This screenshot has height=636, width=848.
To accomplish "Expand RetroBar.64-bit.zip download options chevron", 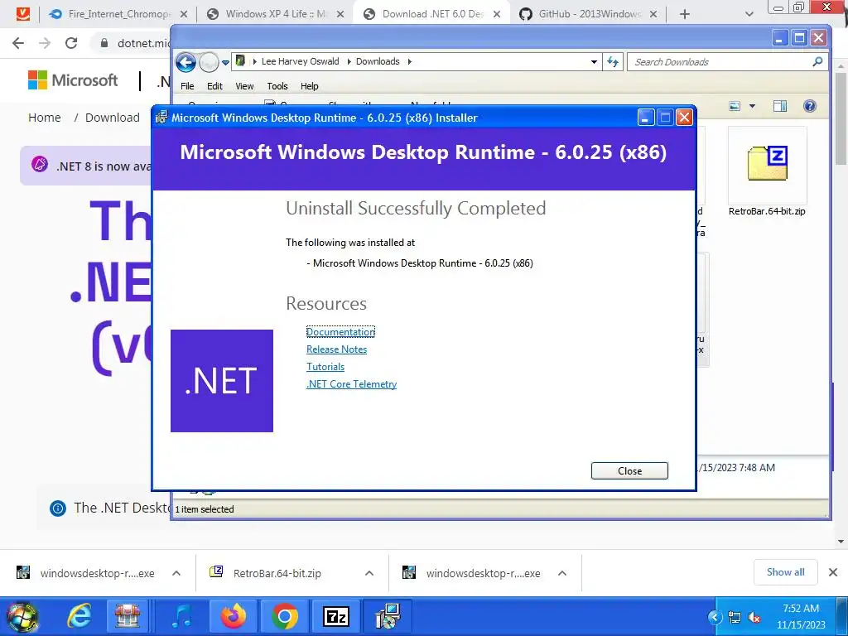I will pos(369,573).
